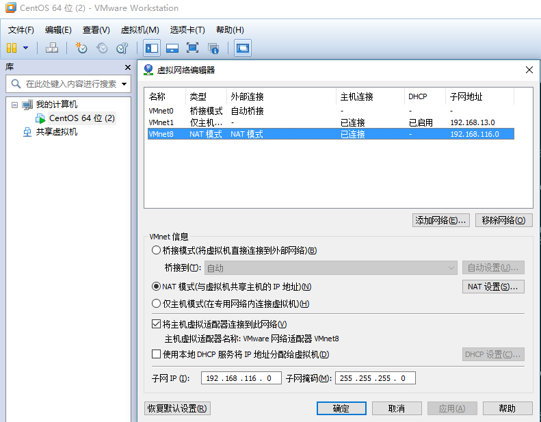Open the snapshot manager wrench icon

pyautogui.click(x=122, y=48)
